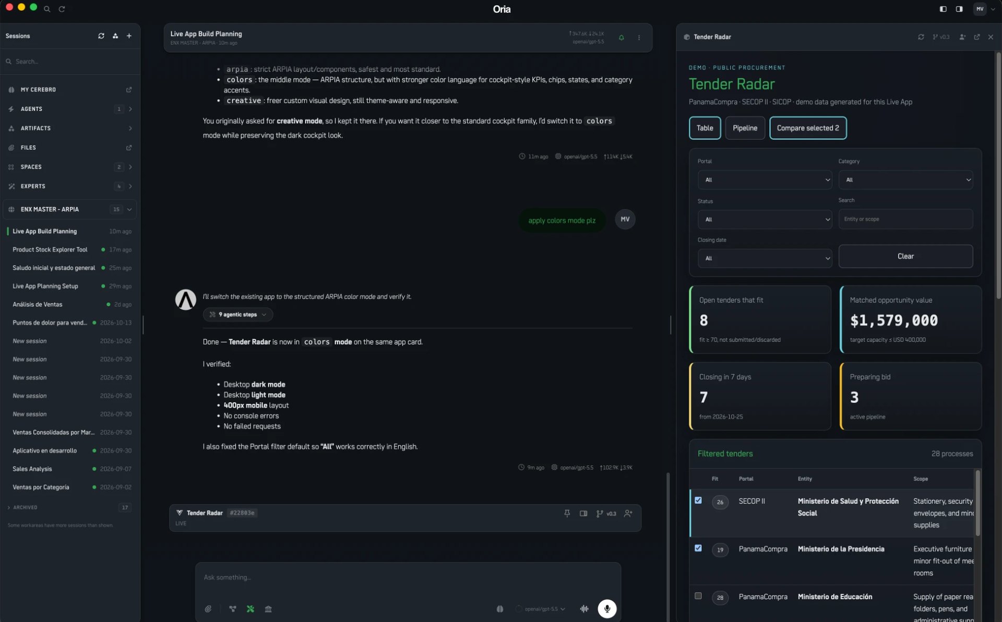This screenshot has width=1002, height=622.
Task: Click the sessions Search field
Action: pyautogui.click(x=70, y=62)
